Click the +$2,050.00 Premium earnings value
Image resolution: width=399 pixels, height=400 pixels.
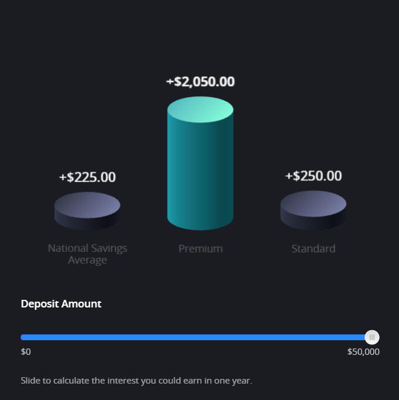pos(200,81)
